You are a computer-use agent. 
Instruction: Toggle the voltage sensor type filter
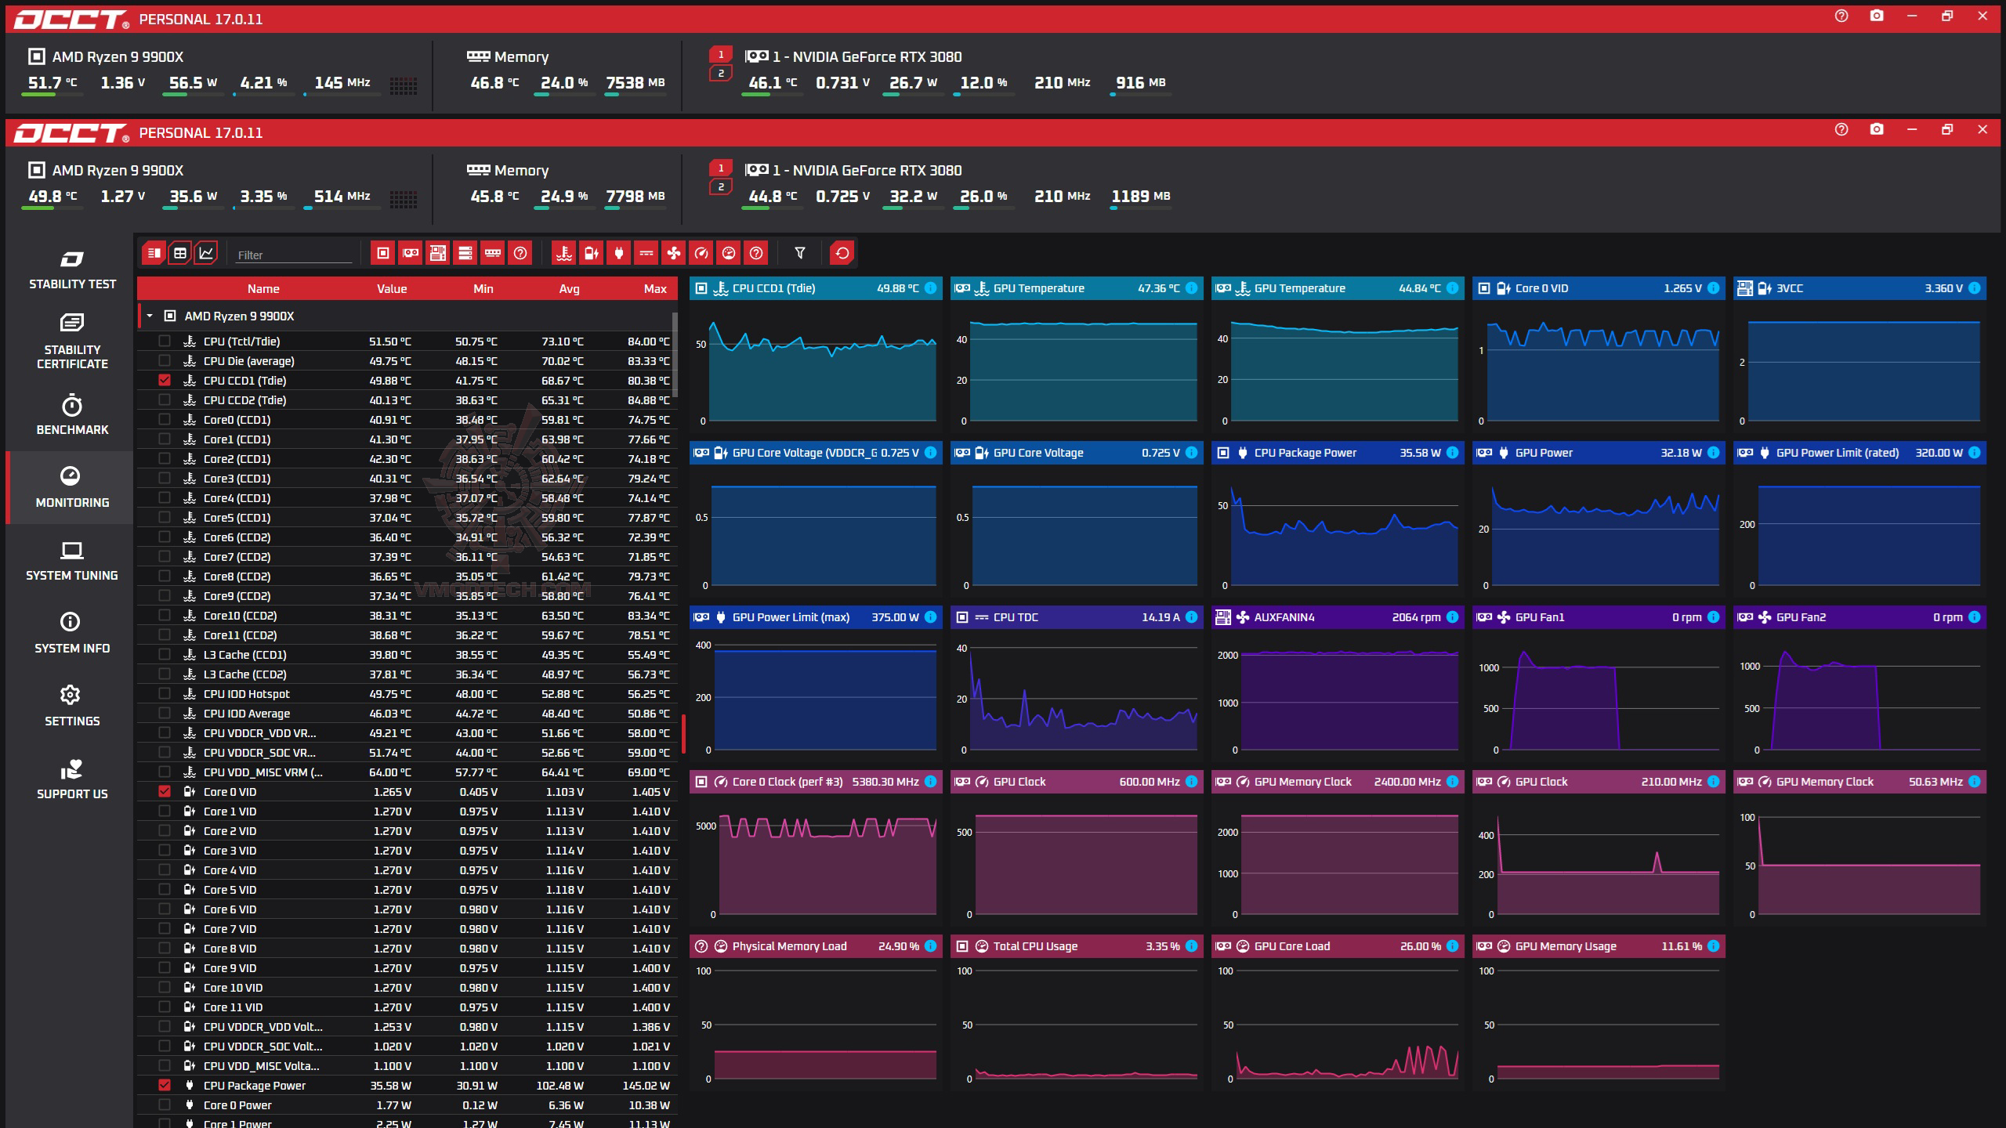pyautogui.click(x=592, y=253)
